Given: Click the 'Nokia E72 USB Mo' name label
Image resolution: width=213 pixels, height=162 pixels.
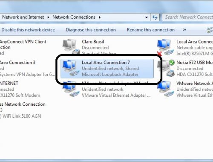Looking at the screenshot, I should (x=195, y=62).
